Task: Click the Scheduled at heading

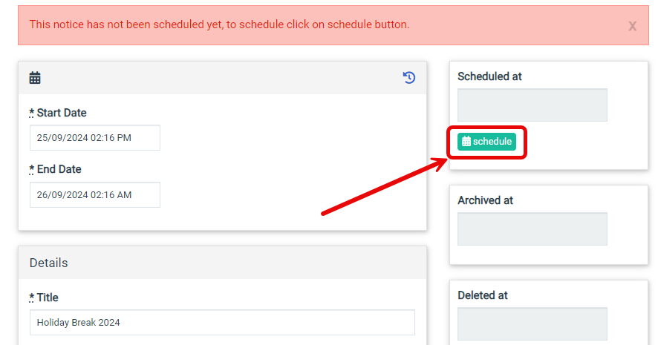Action: (489, 76)
